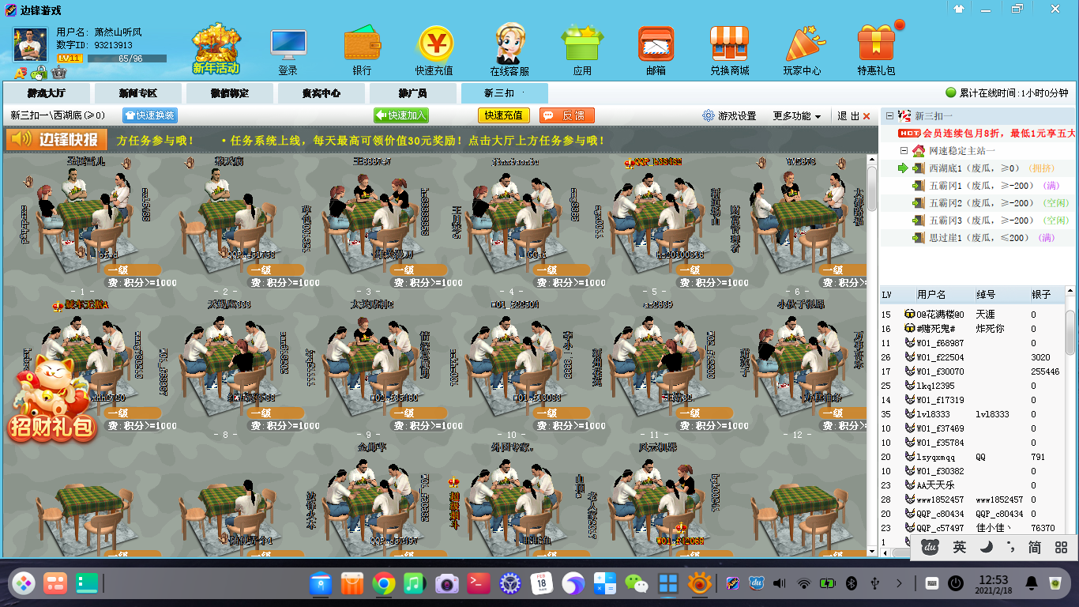Select the 新三扣 tab
Image resolution: width=1079 pixels, height=607 pixels.
point(505,93)
